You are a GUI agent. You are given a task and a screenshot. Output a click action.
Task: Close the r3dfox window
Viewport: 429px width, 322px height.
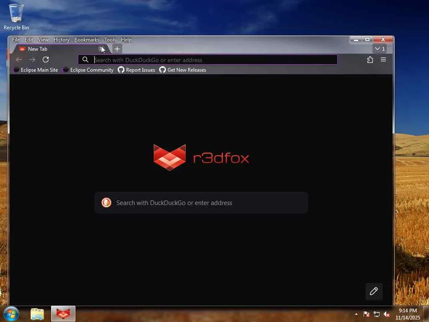(383, 40)
